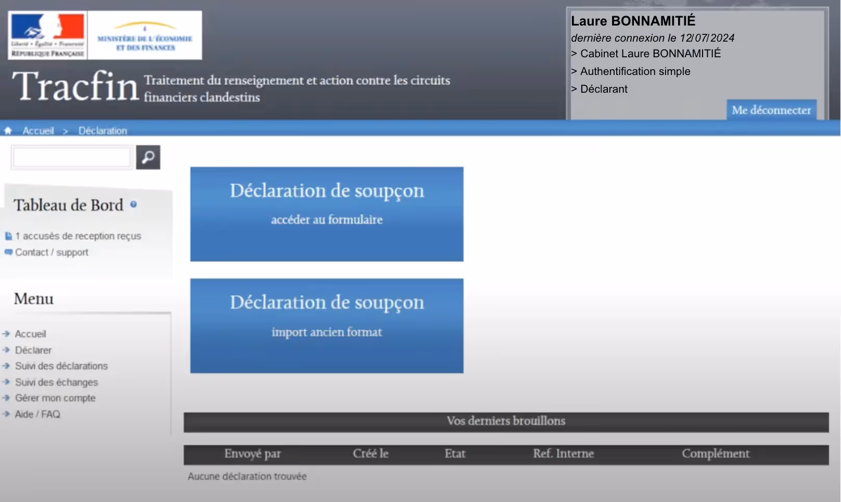The width and height of the screenshot is (841, 502).
Task: Click the arrow icon next to Suivi des déclarations
Action: pyautogui.click(x=6, y=366)
